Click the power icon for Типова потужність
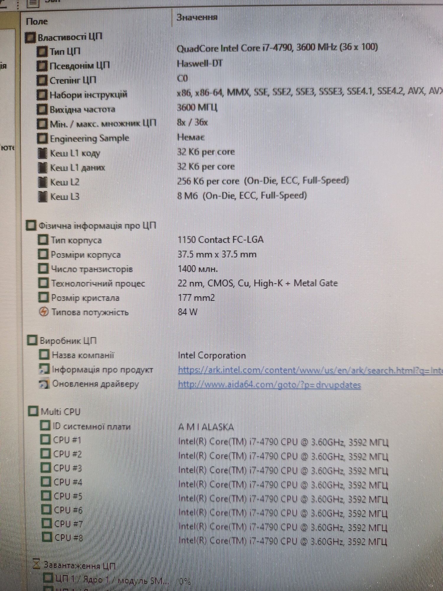Viewport: 443px width, 591px height. coord(44,312)
